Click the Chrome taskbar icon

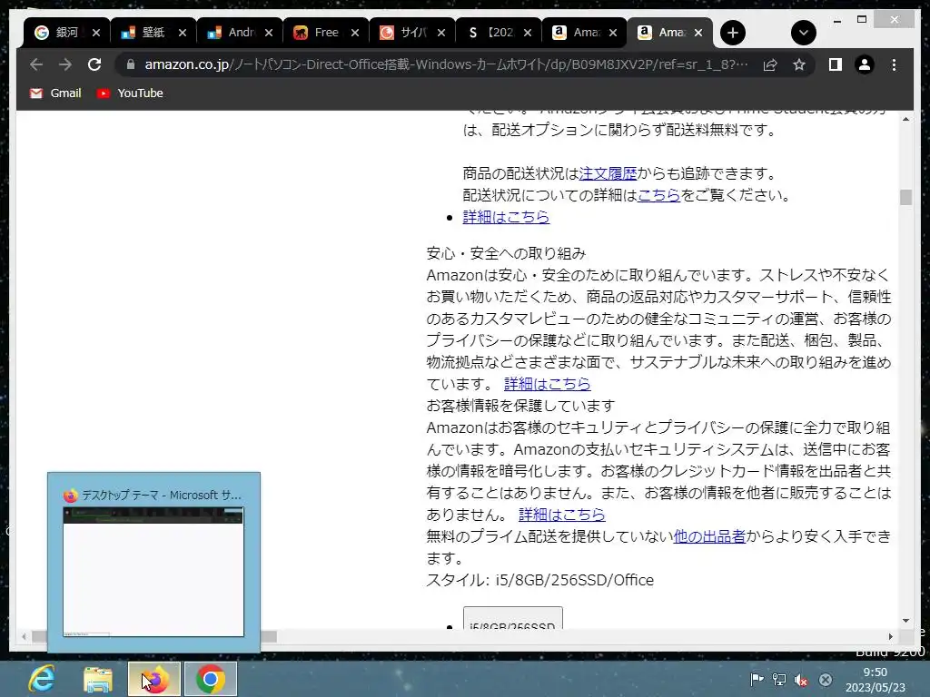pos(211,679)
